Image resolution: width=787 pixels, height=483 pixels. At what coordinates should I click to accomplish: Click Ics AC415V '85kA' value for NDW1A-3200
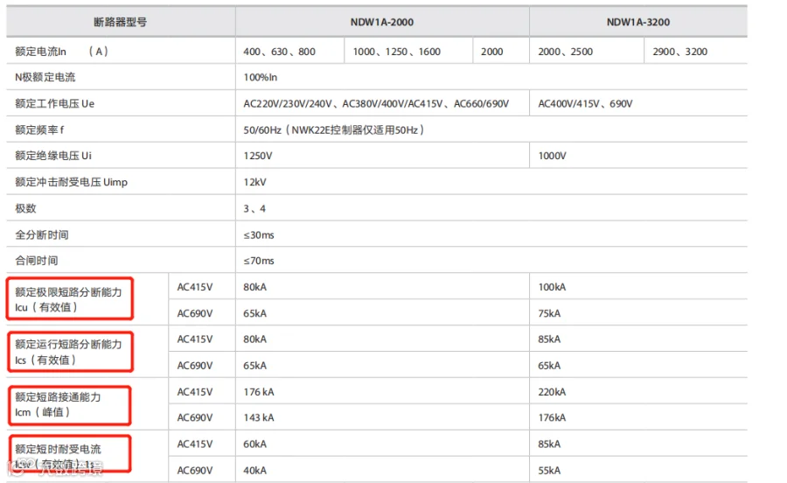coord(550,339)
